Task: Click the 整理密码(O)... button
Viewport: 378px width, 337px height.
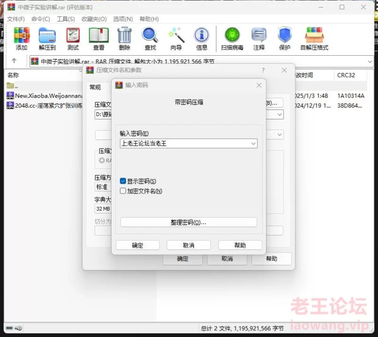Action: (x=189, y=222)
